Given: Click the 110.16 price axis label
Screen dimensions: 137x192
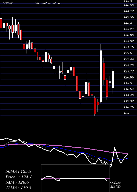Looking at the screenshot, I should click(129, 107).
